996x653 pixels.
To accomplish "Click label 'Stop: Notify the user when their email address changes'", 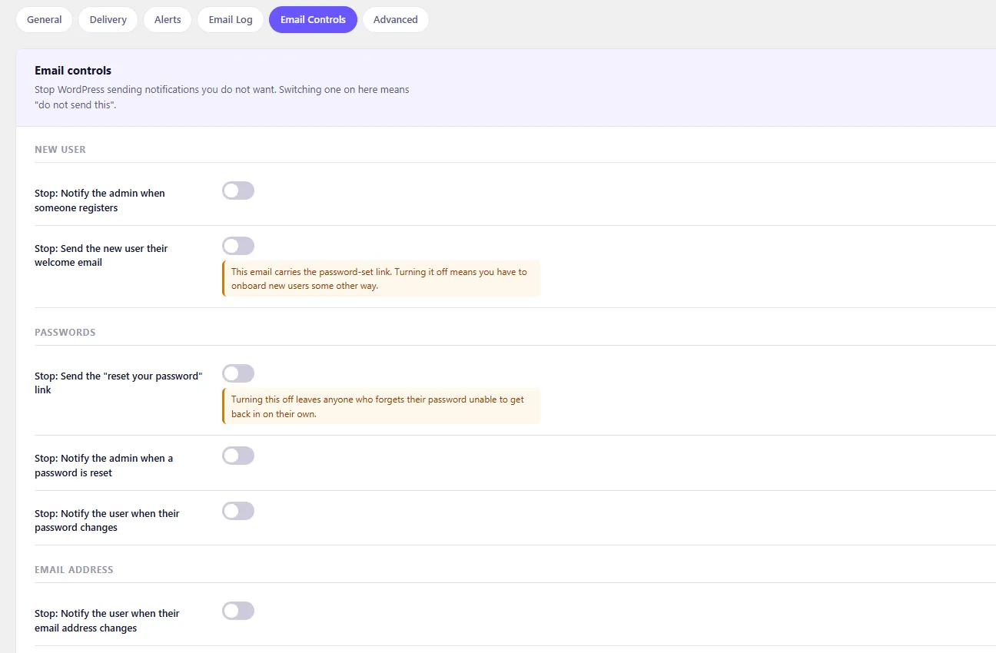I will [107, 621].
